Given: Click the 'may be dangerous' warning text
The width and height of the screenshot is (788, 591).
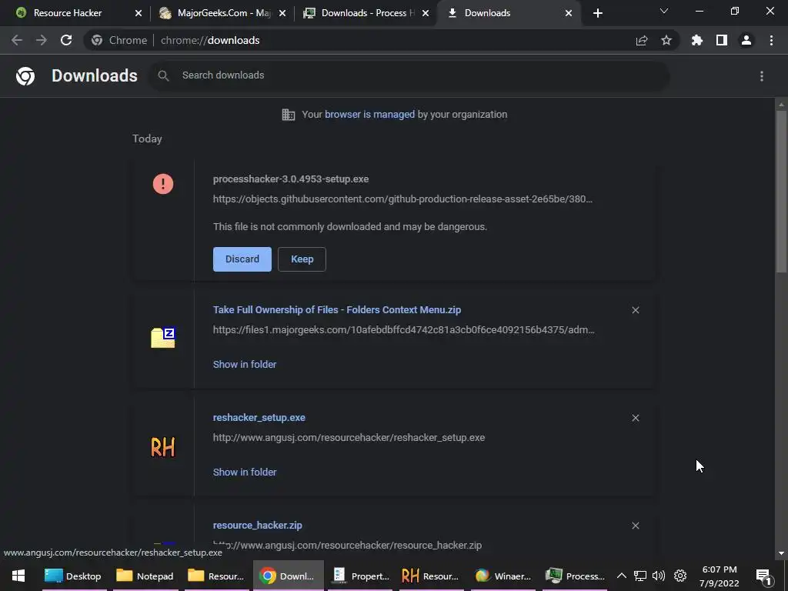Looking at the screenshot, I should (x=350, y=227).
